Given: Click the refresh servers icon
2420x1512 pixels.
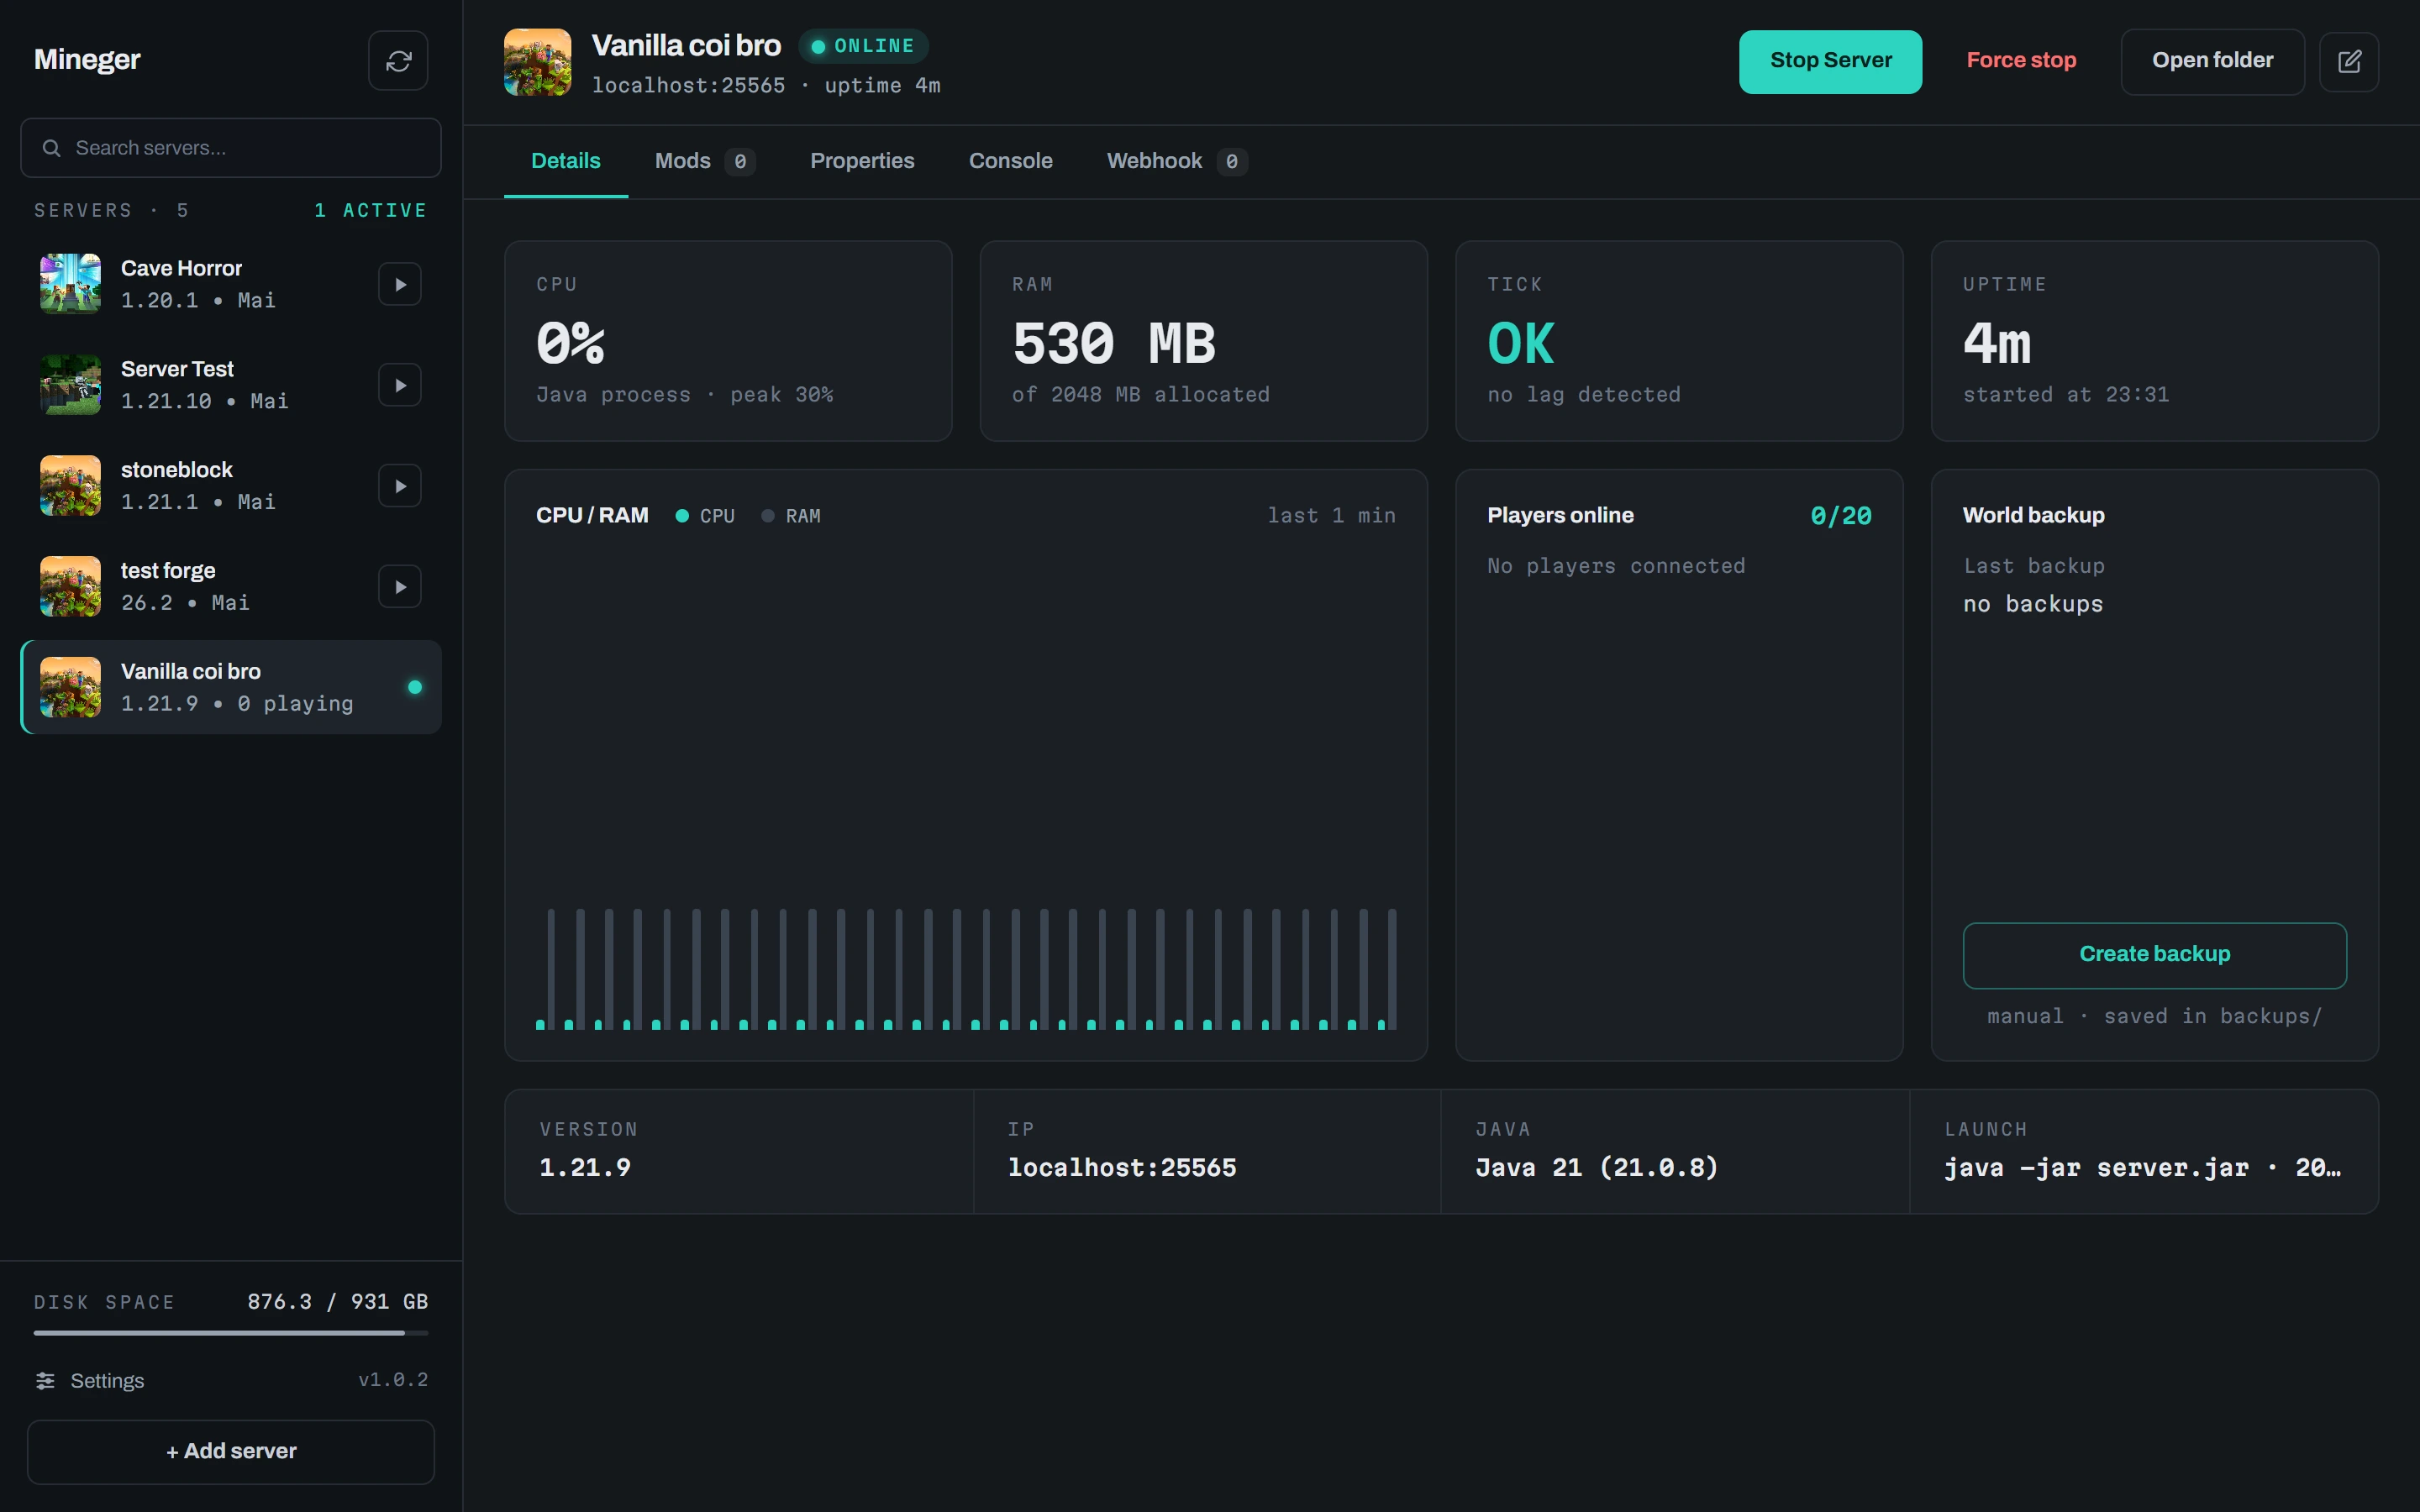Looking at the screenshot, I should [x=398, y=61].
